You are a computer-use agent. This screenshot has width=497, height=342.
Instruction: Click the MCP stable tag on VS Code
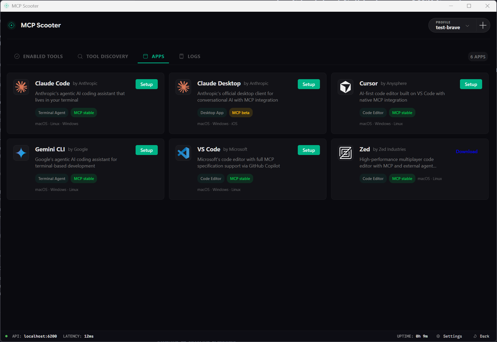[240, 178]
